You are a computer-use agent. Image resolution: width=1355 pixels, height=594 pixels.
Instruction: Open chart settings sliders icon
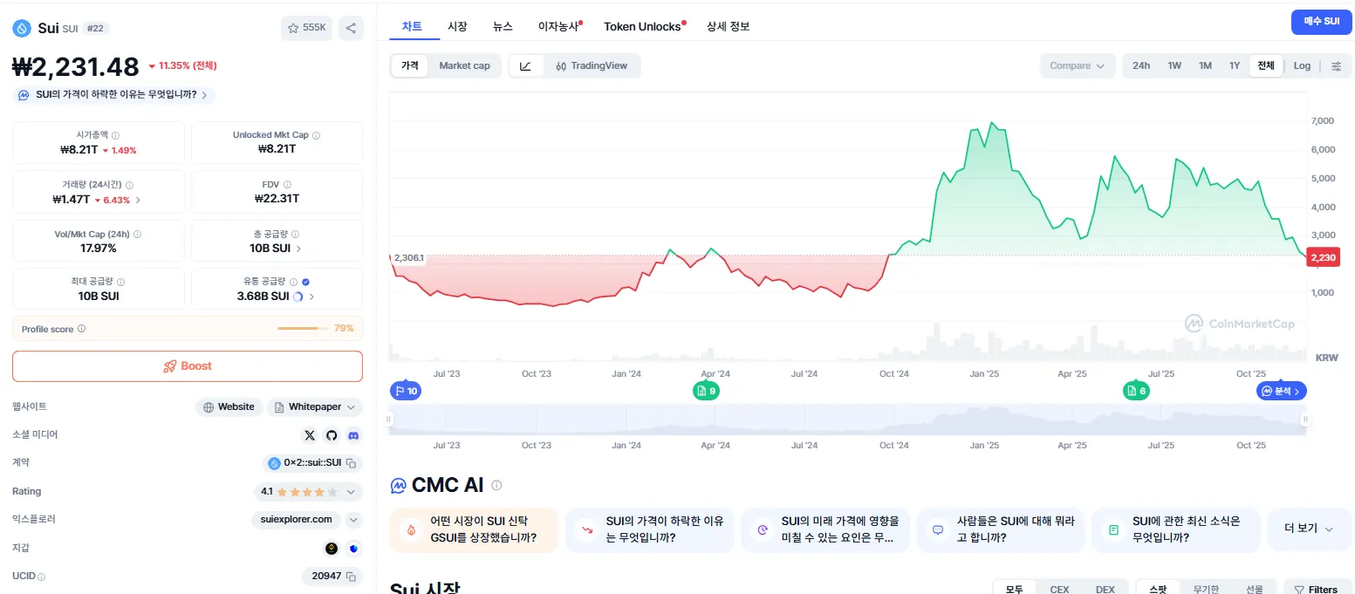(x=1337, y=66)
